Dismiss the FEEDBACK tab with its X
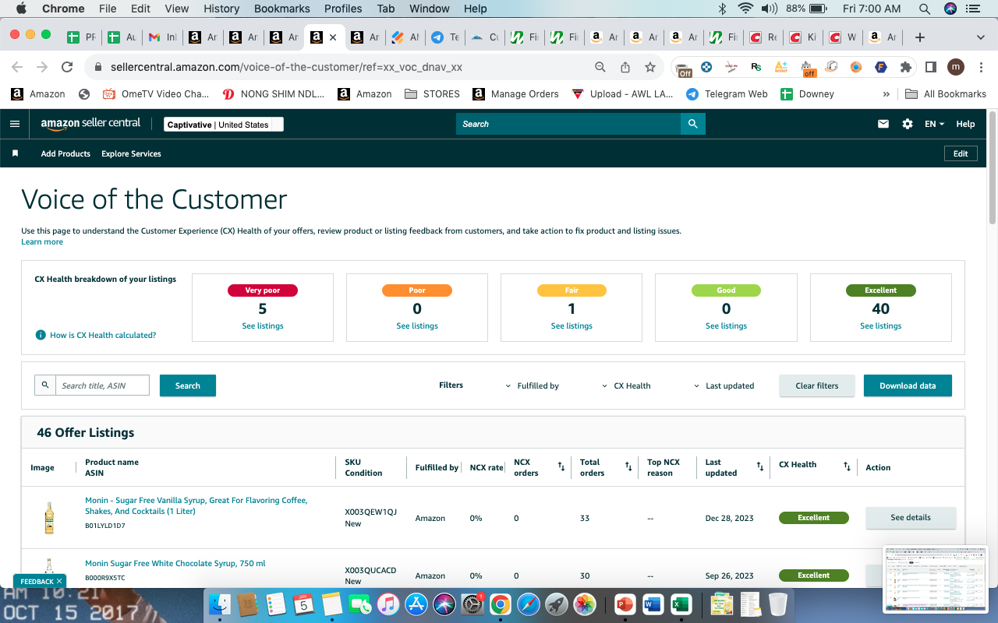The image size is (998, 623). click(59, 581)
